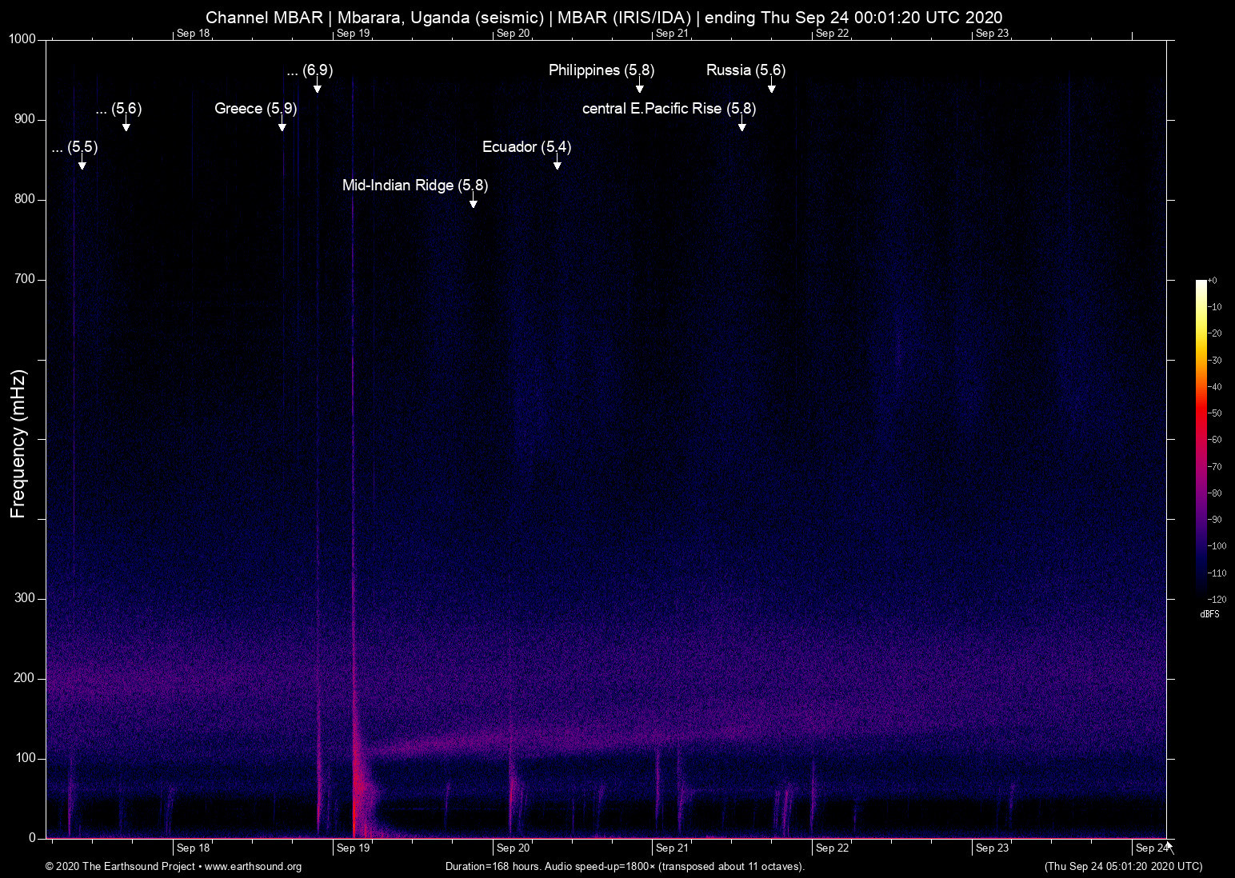The height and width of the screenshot is (878, 1235).
Task: Click the 'Sep 24' date on the bottom axis
Action: click(x=1152, y=848)
